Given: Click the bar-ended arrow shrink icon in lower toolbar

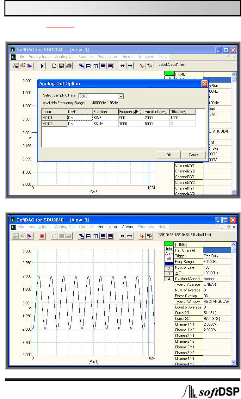Looking at the screenshot, I should point(129,236).
